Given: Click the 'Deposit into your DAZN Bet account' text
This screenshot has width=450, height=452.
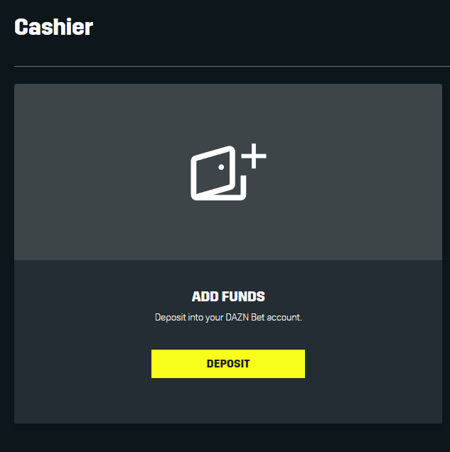Looking at the screenshot, I should pyautogui.click(x=228, y=318).
